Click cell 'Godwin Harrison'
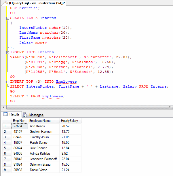This screenshot has width=173, height=176. click(43, 132)
